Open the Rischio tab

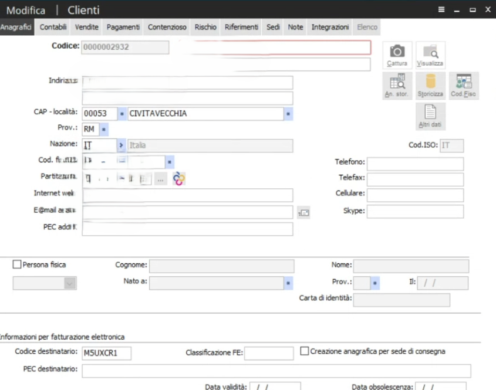(205, 27)
